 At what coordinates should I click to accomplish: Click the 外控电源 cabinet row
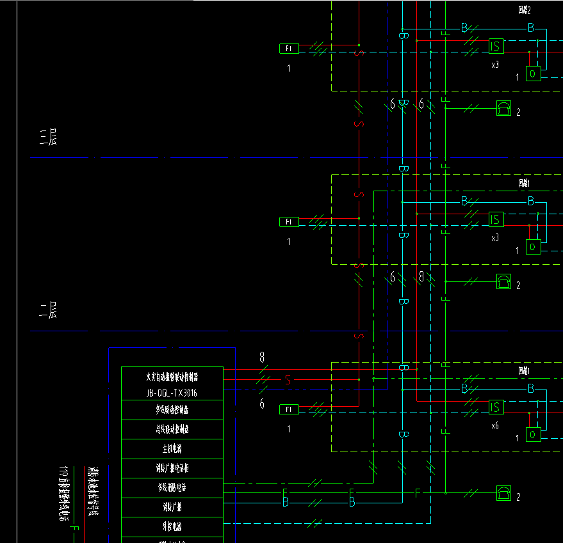point(172,527)
